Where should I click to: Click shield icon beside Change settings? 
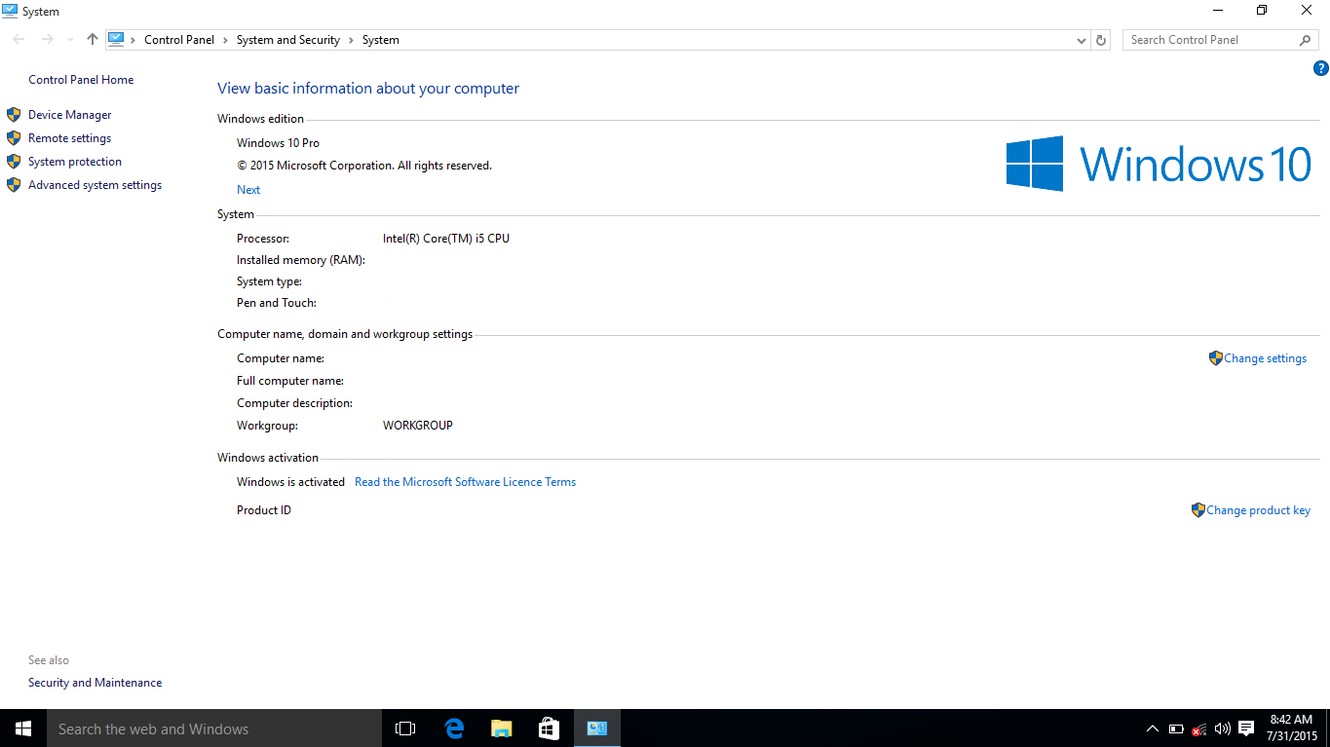pyautogui.click(x=1215, y=358)
